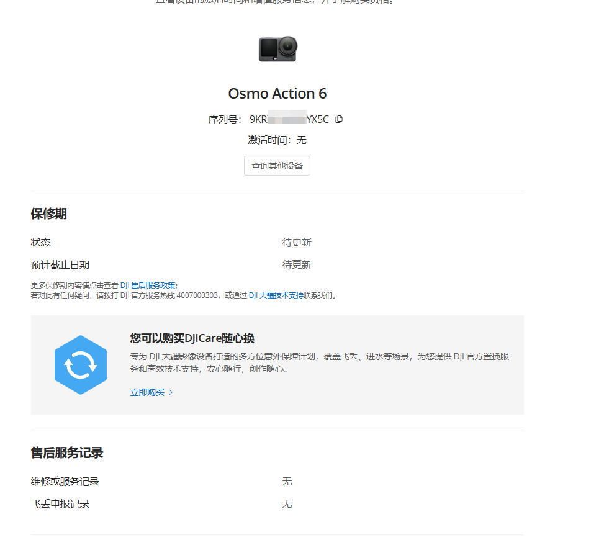
Task: Click the serial number ending YX5C
Action: [289, 119]
